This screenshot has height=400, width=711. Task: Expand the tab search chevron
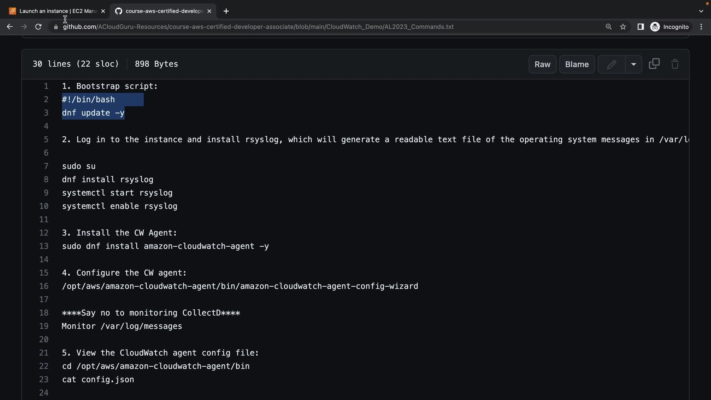(x=701, y=11)
